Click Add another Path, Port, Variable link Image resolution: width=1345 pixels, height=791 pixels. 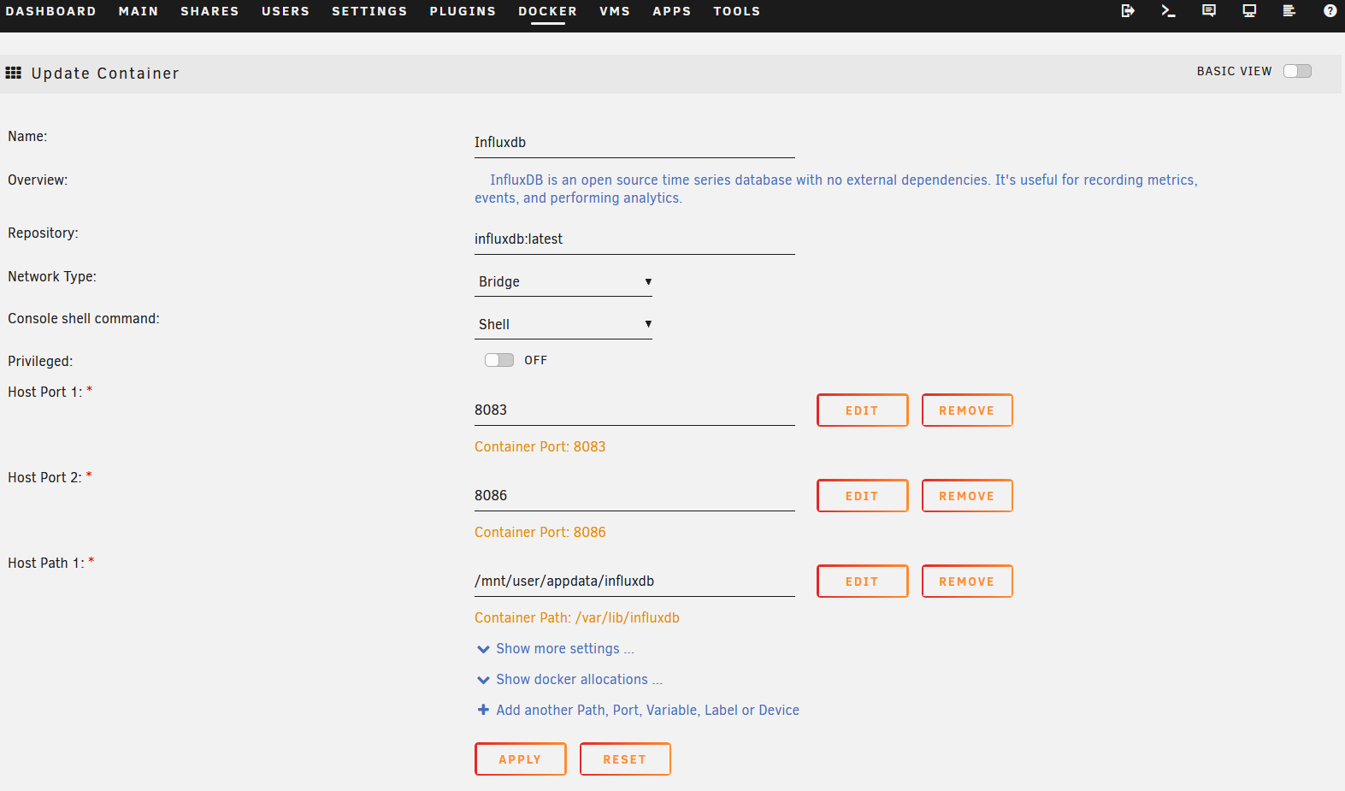(x=647, y=710)
